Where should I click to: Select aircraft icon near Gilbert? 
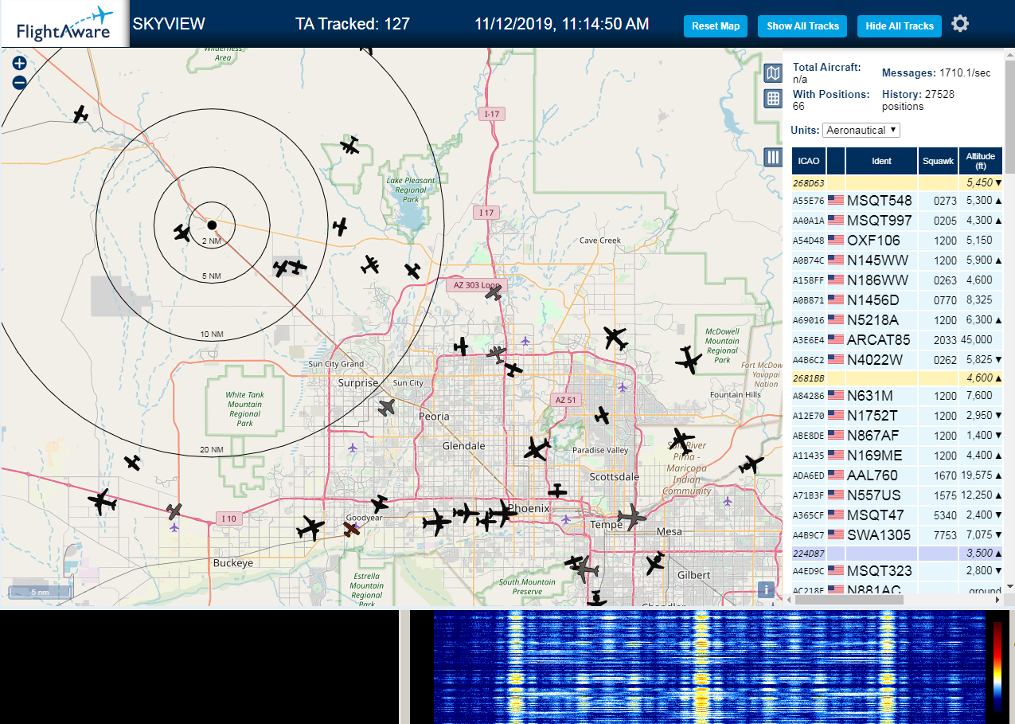point(655,563)
